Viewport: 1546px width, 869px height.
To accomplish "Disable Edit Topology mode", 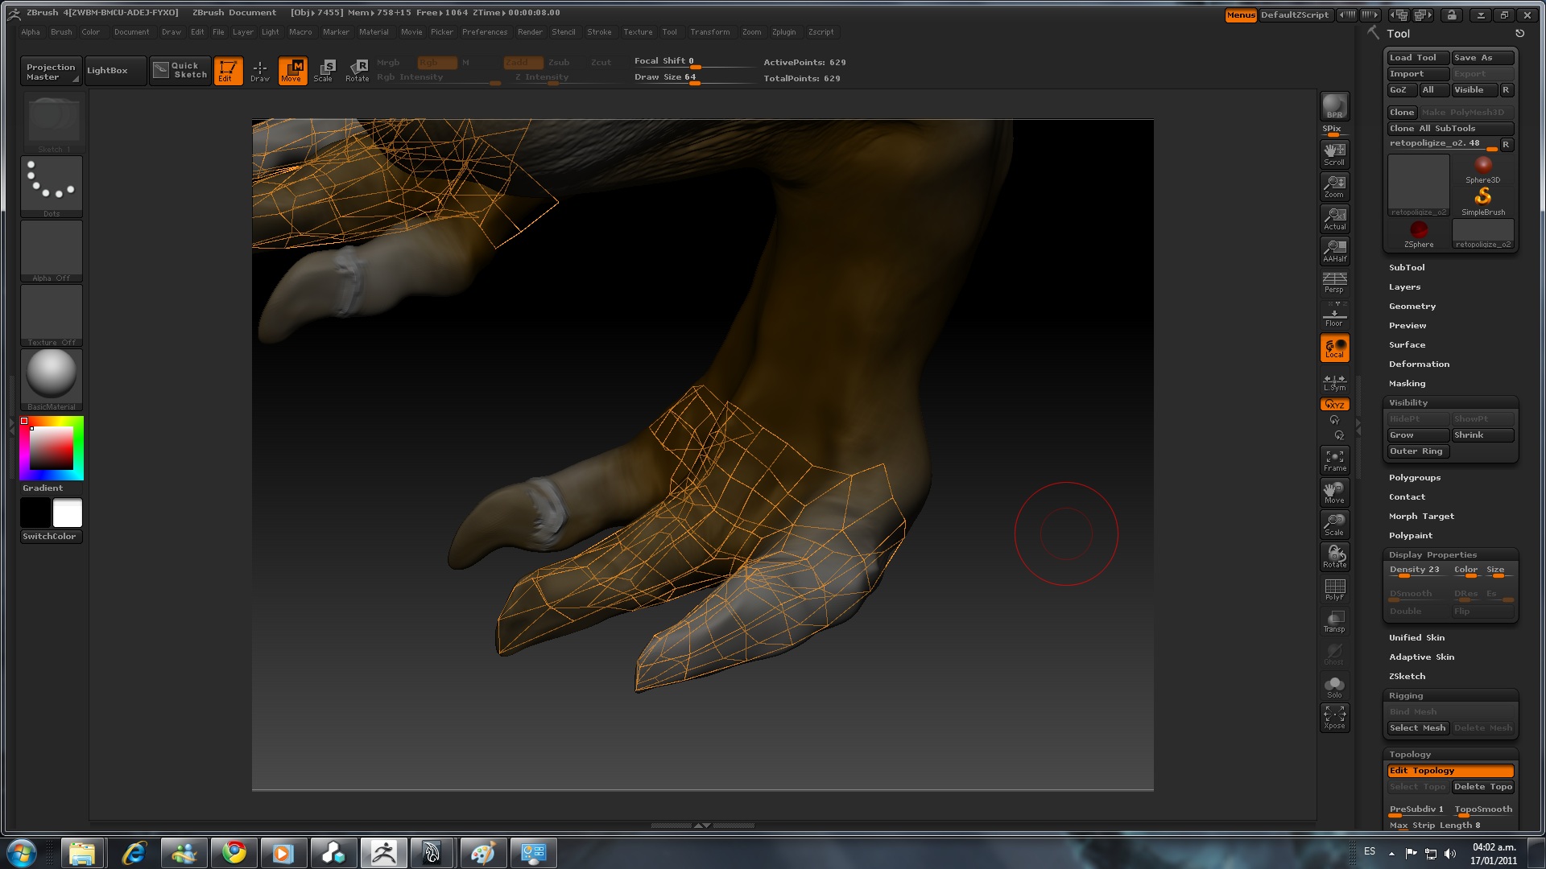I will click(1449, 771).
